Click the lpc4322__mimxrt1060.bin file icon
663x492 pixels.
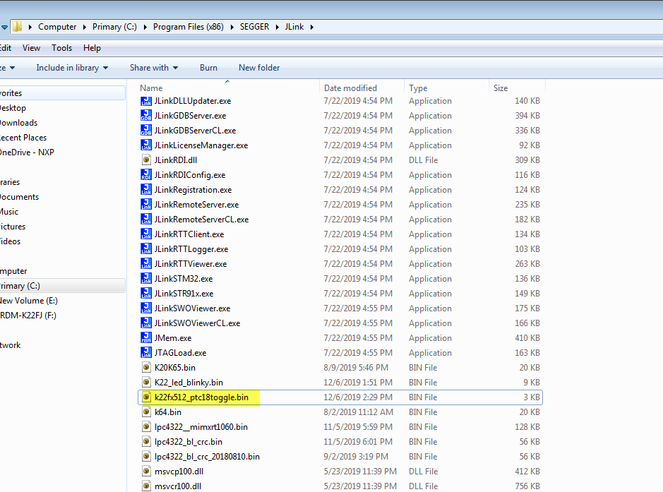(146, 427)
